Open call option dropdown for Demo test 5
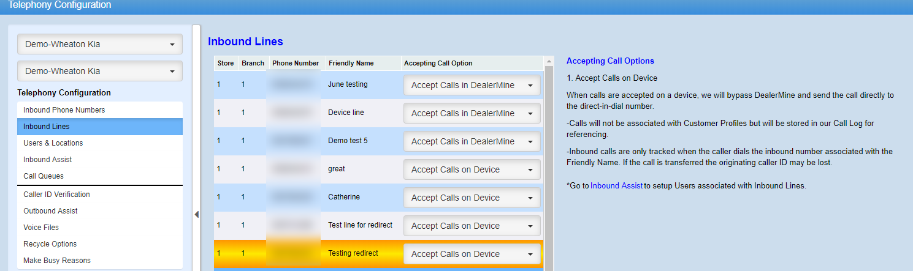 pyautogui.click(x=472, y=141)
